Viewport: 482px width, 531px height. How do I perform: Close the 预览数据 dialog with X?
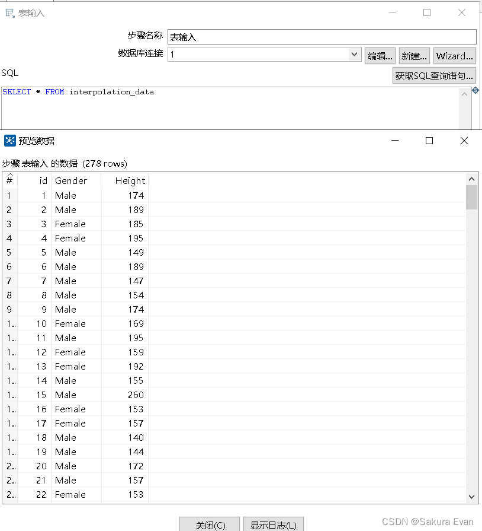(x=464, y=141)
